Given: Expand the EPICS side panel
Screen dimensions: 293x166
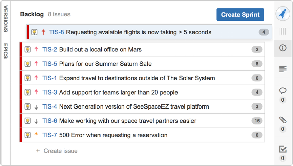Looking at the screenshot, I should (5, 51).
